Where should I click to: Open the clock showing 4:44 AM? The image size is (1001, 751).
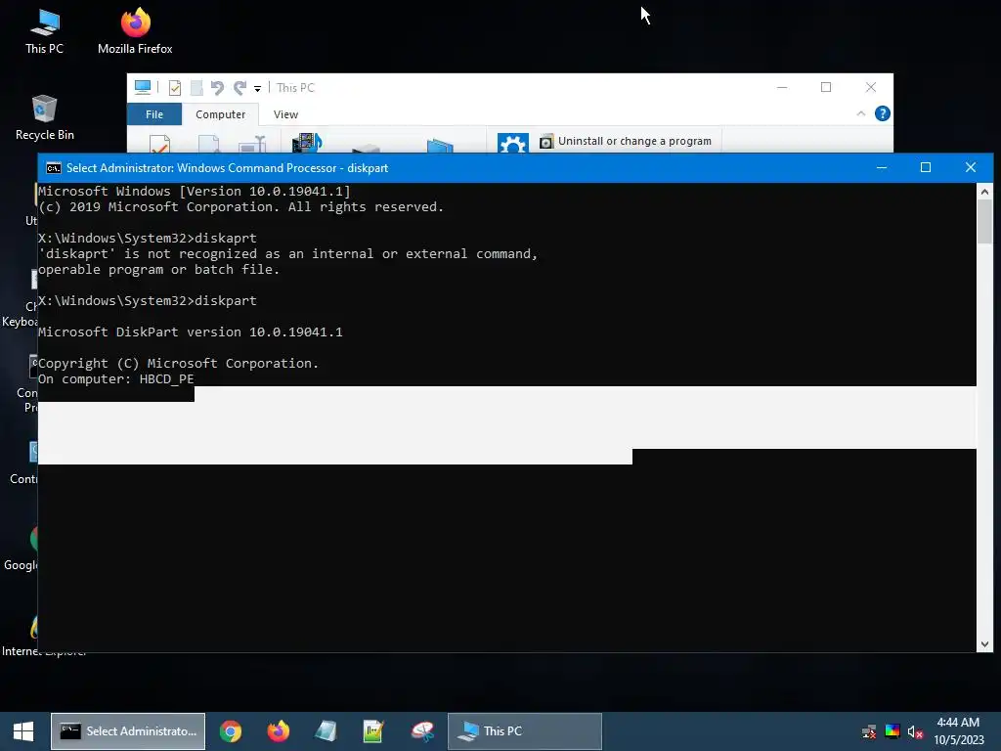click(x=958, y=731)
